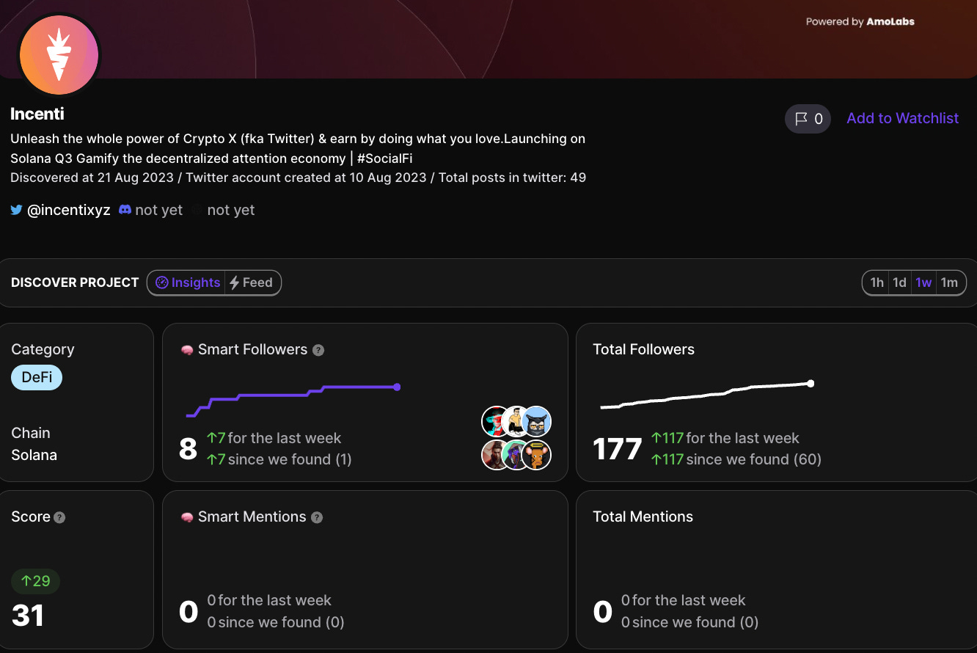Click the Smart Mentions help question icon
977x653 pixels.
pos(317,517)
